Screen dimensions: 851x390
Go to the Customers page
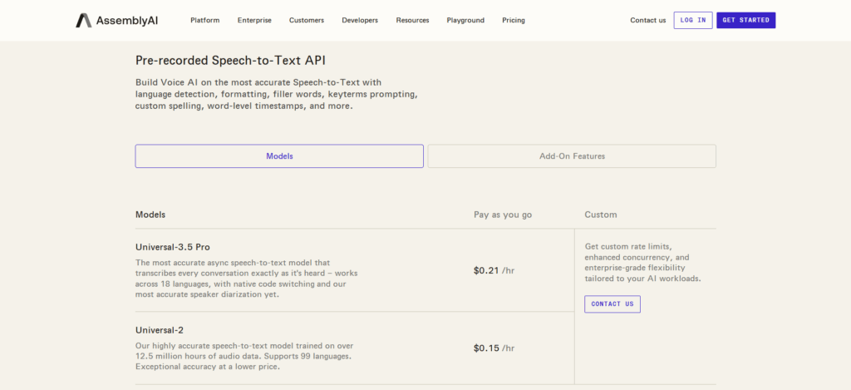307,21
